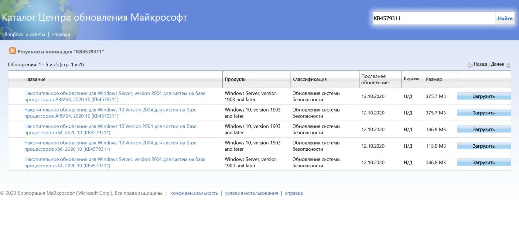Click Загрузить for the Windows 10 ARM64 update
The width and height of the screenshot is (519, 244).
tap(484, 113)
